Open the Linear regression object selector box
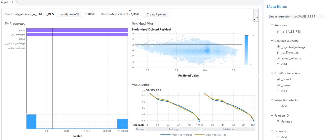325x140 pixels. point(296,16)
